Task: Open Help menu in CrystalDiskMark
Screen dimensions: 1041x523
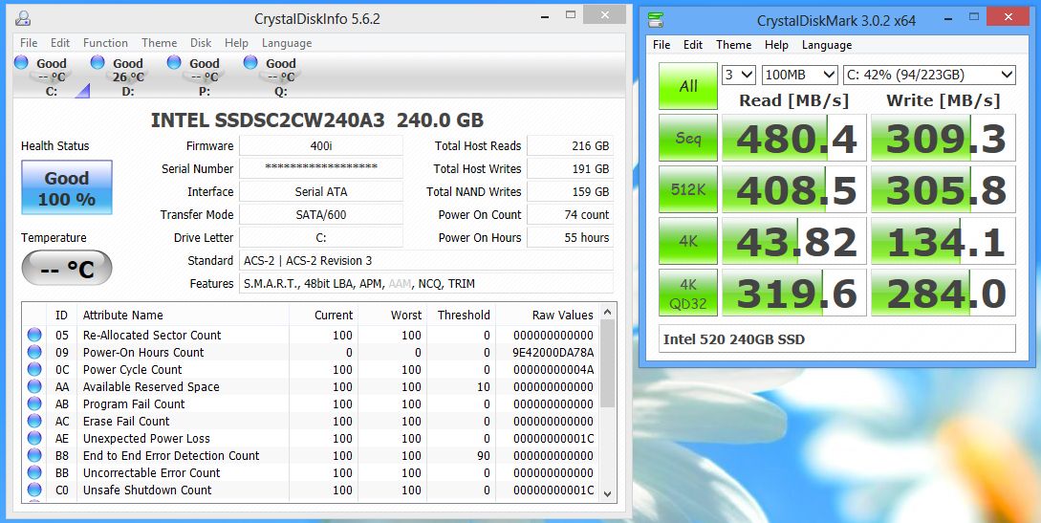Action: [x=776, y=45]
